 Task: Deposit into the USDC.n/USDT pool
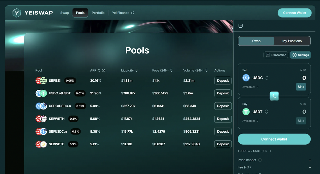[223, 93]
